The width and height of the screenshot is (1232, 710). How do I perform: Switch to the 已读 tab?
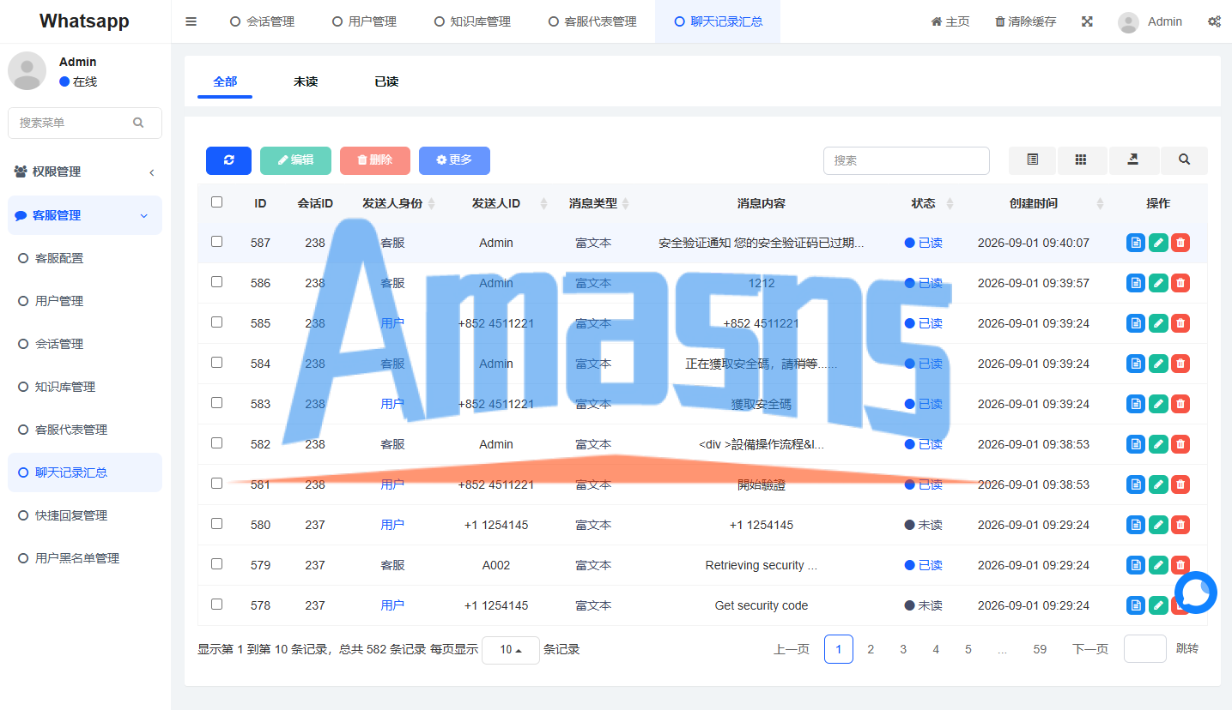pyautogui.click(x=386, y=82)
